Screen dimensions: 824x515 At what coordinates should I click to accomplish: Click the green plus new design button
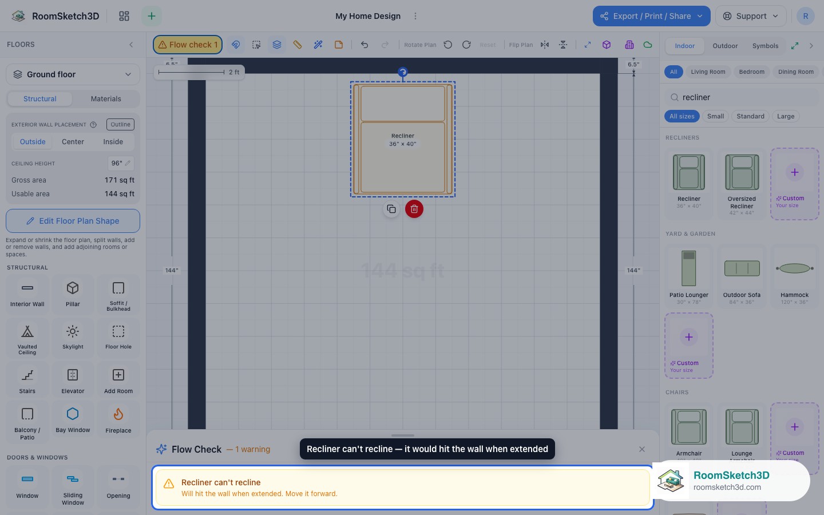coord(152,16)
